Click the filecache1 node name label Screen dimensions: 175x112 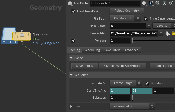coord(41,35)
